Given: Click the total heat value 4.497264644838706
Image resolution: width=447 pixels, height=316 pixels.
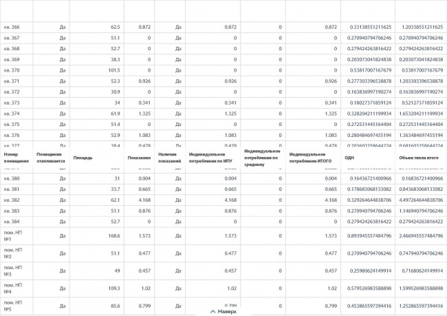Looking at the screenshot, I should (421, 200).
